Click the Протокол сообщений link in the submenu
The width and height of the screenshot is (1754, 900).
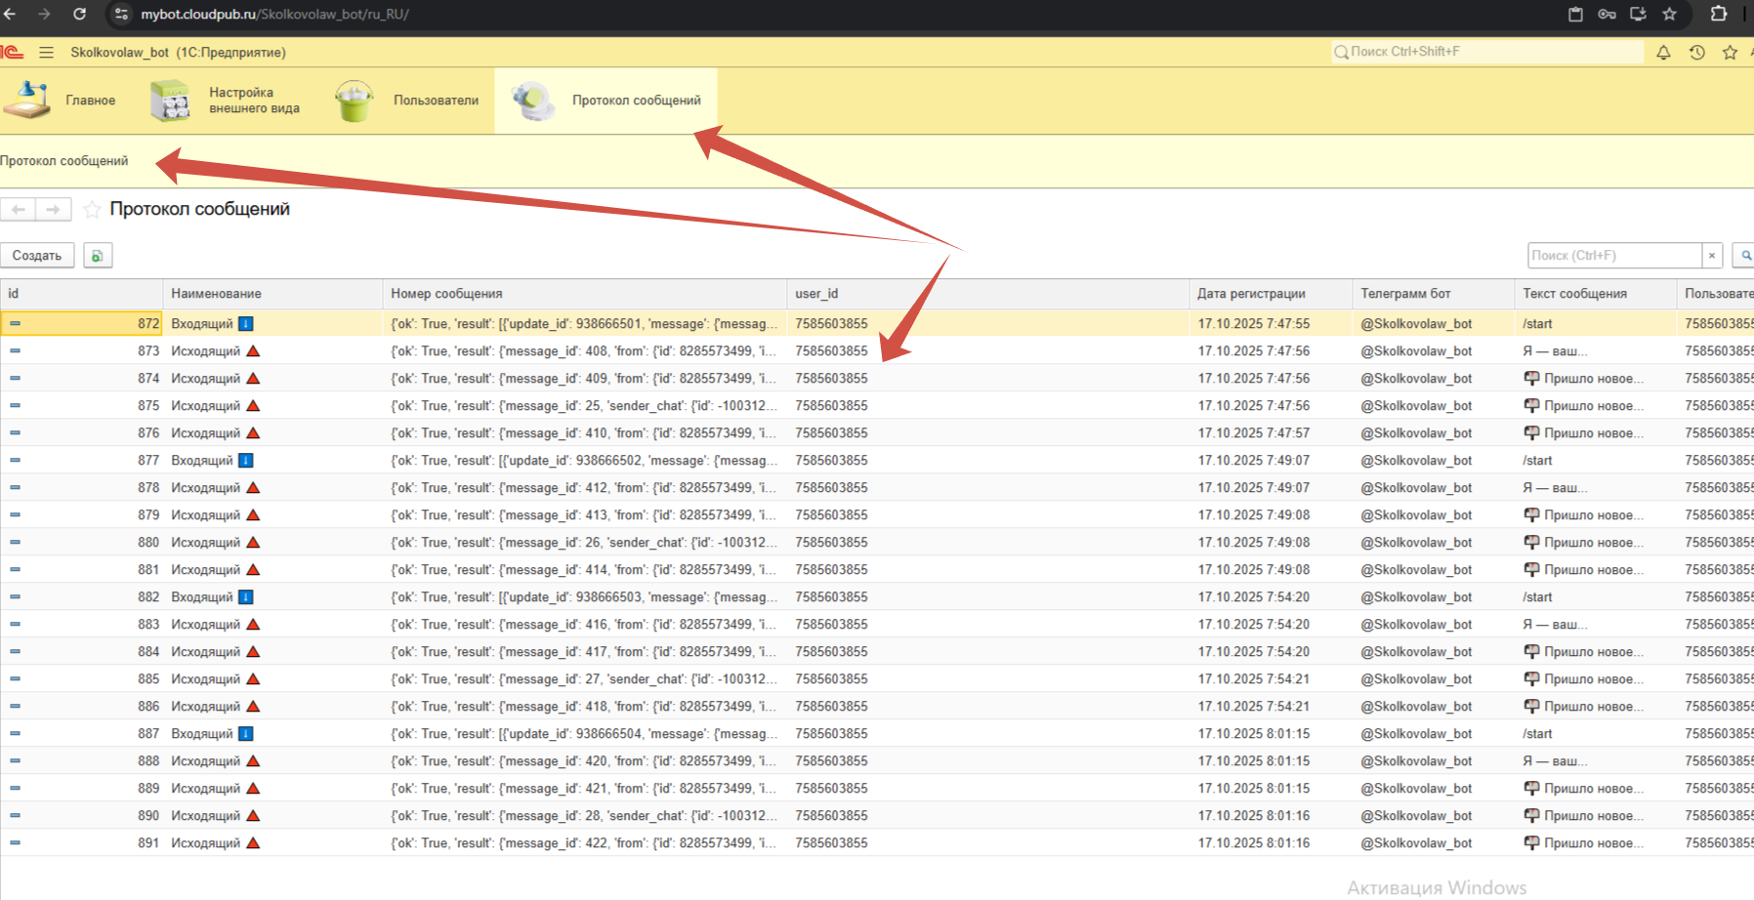point(64,161)
